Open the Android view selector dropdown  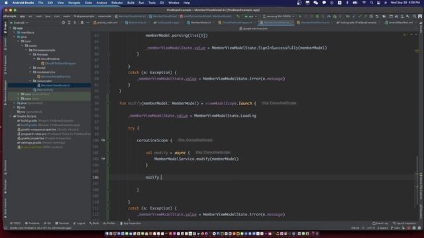pos(19,22)
